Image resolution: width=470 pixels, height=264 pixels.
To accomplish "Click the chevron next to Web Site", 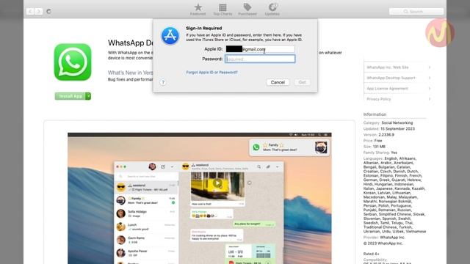I will click(430, 67).
